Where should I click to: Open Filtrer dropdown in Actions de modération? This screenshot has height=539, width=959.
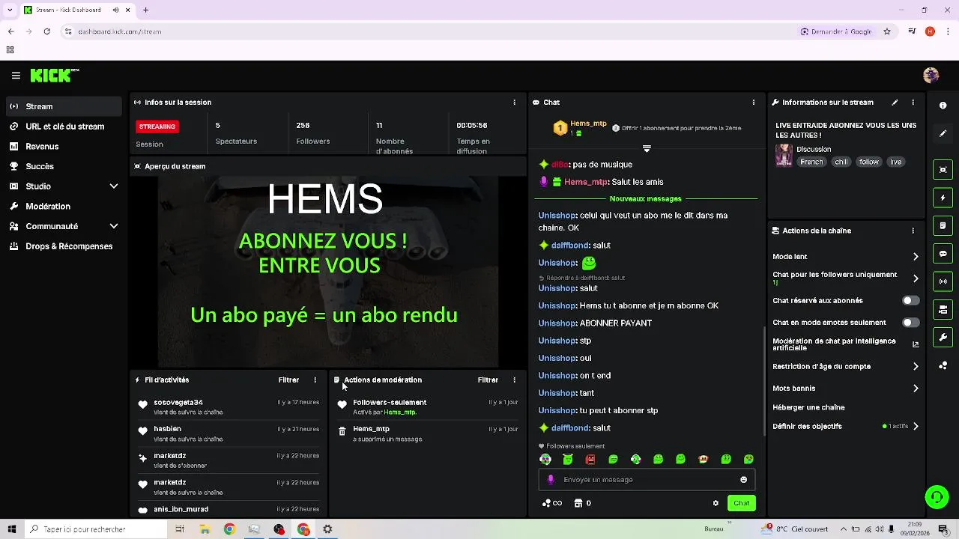488,380
